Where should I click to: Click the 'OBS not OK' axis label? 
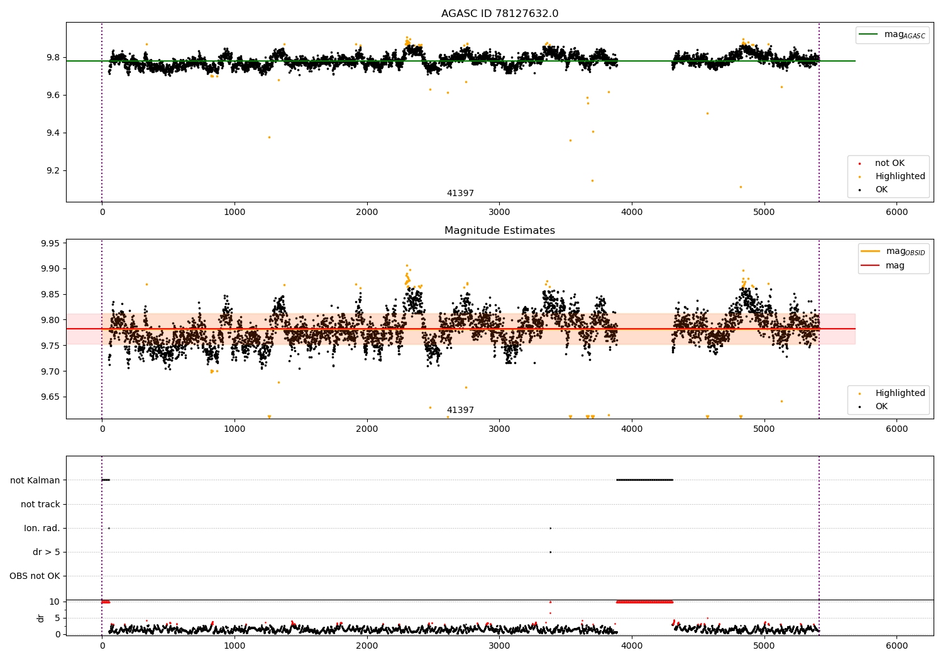[35, 576]
